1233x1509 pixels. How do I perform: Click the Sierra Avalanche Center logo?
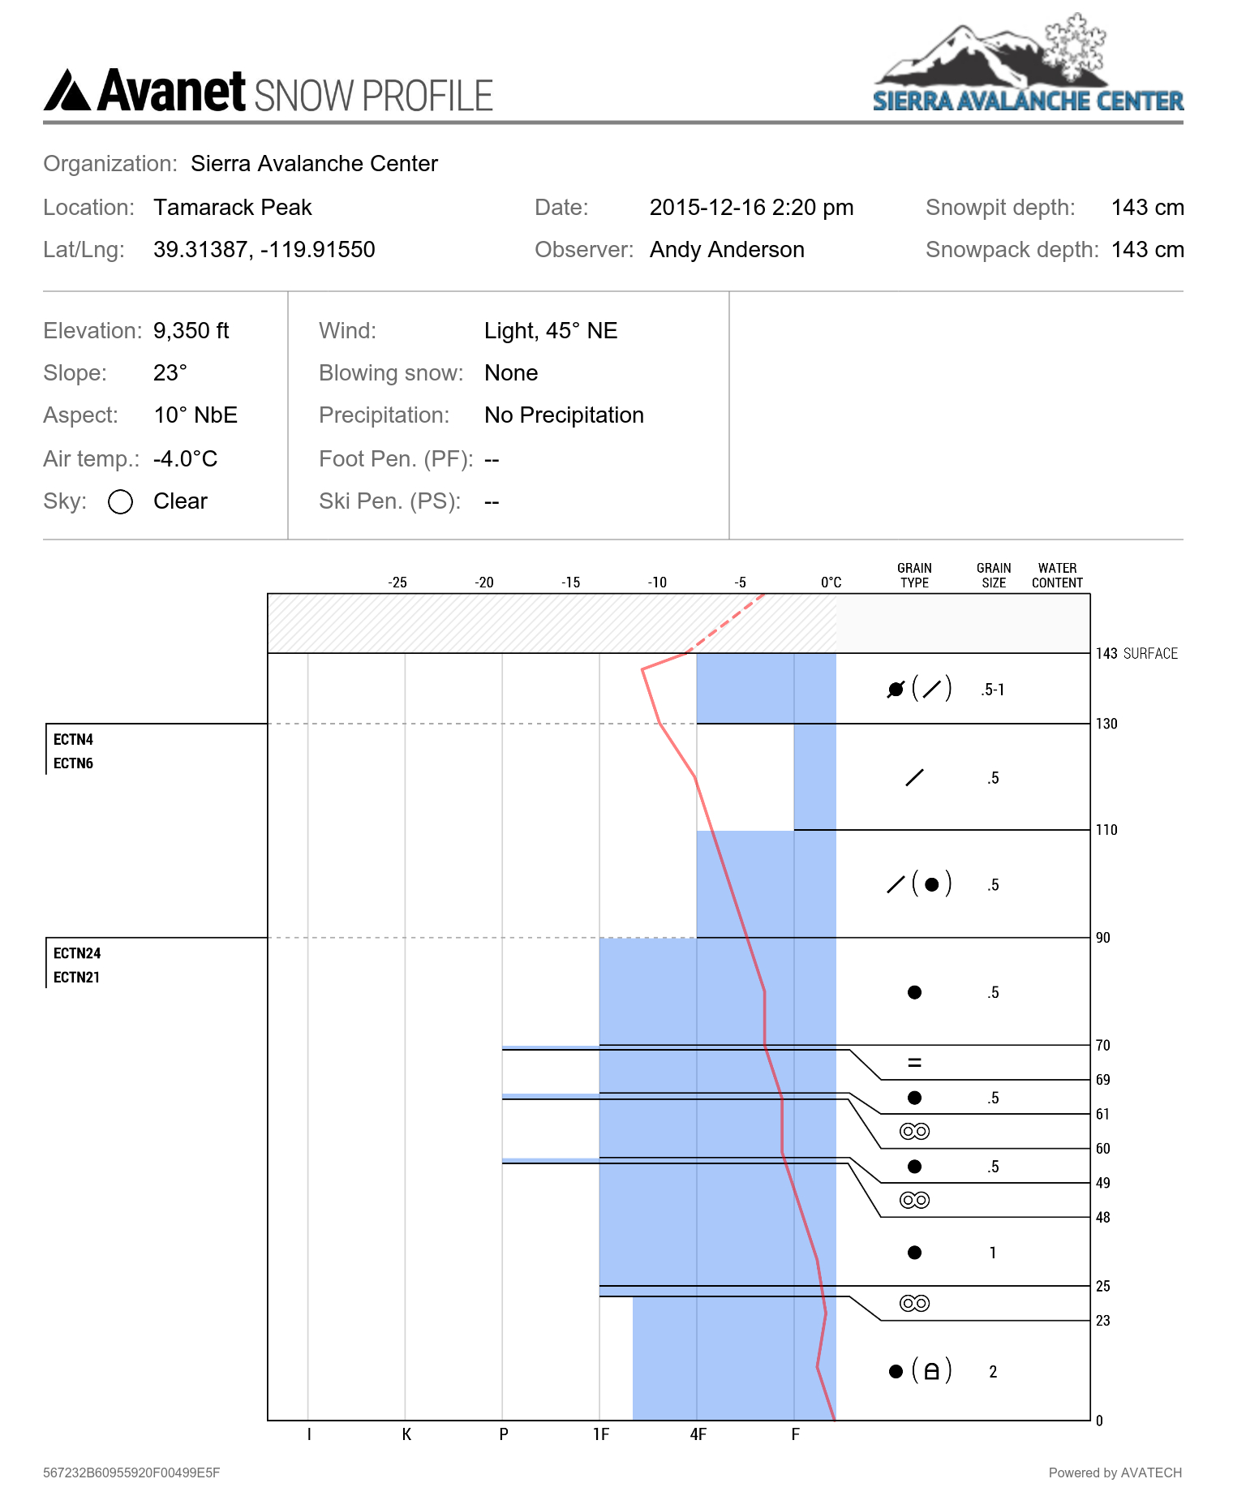(x=1028, y=62)
